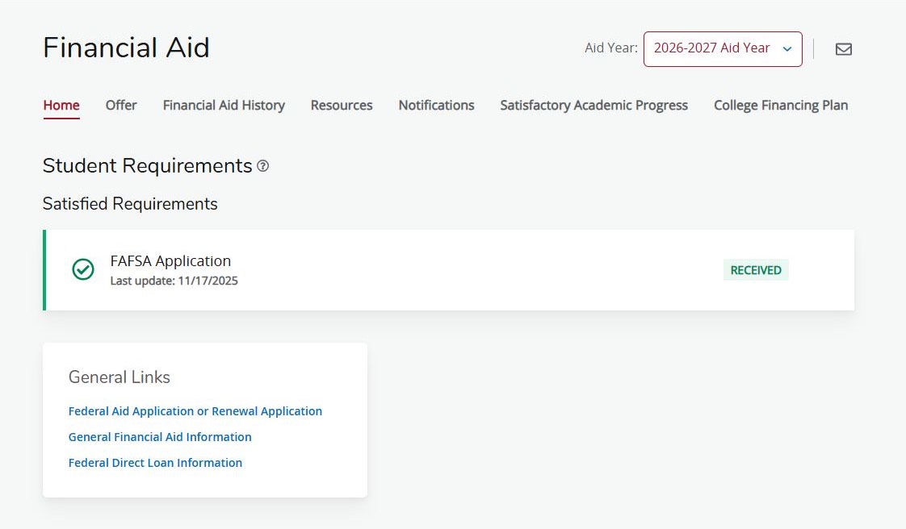Open the FAFSA Application requirement title
906x529 pixels.
coord(170,261)
